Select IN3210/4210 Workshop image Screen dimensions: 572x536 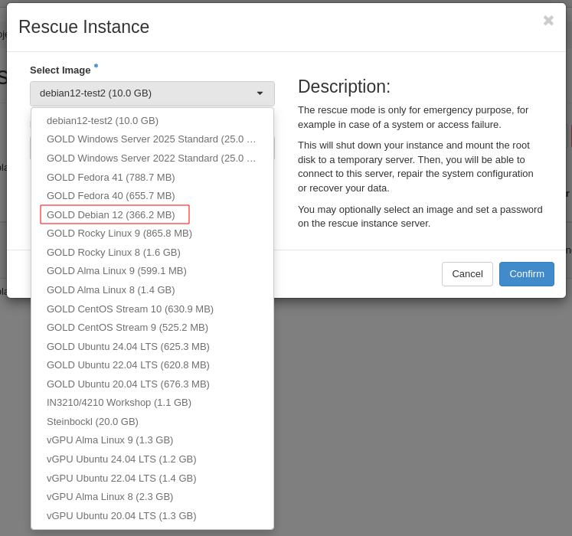click(x=152, y=403)
